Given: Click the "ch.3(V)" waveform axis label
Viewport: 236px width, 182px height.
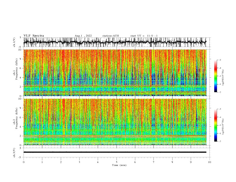Looking at the screenshot, I should (x=14, y=153).
